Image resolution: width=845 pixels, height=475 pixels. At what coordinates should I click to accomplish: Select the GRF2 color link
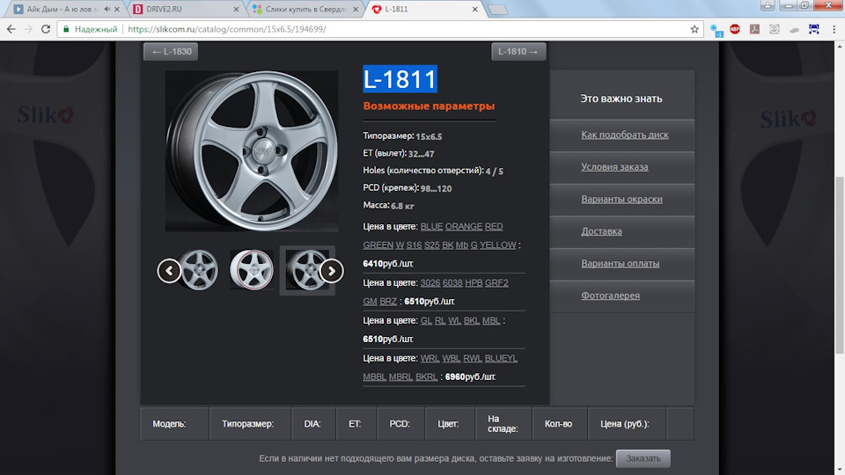coord(496,282)
